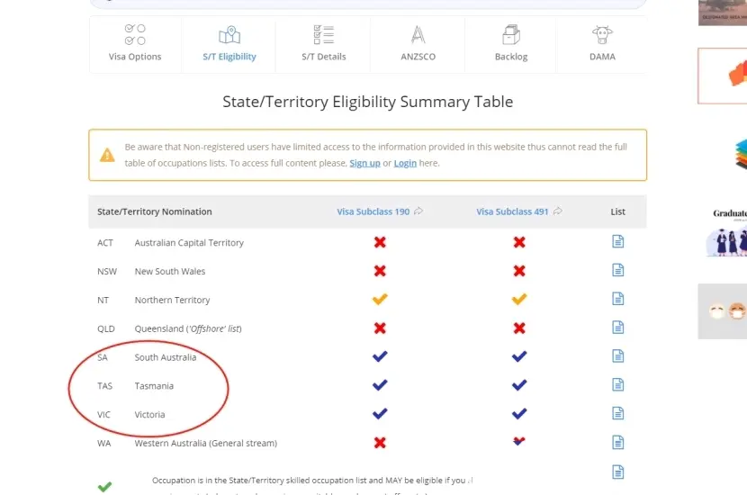747x495 pixels.
Task: Open ACT occupation list document icon
Action: coord(618,241)
